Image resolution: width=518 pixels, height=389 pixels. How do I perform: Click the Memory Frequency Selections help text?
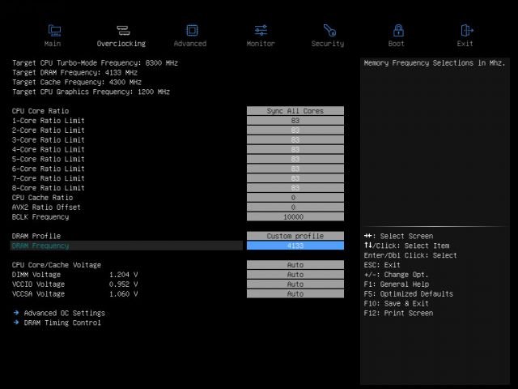435,63
